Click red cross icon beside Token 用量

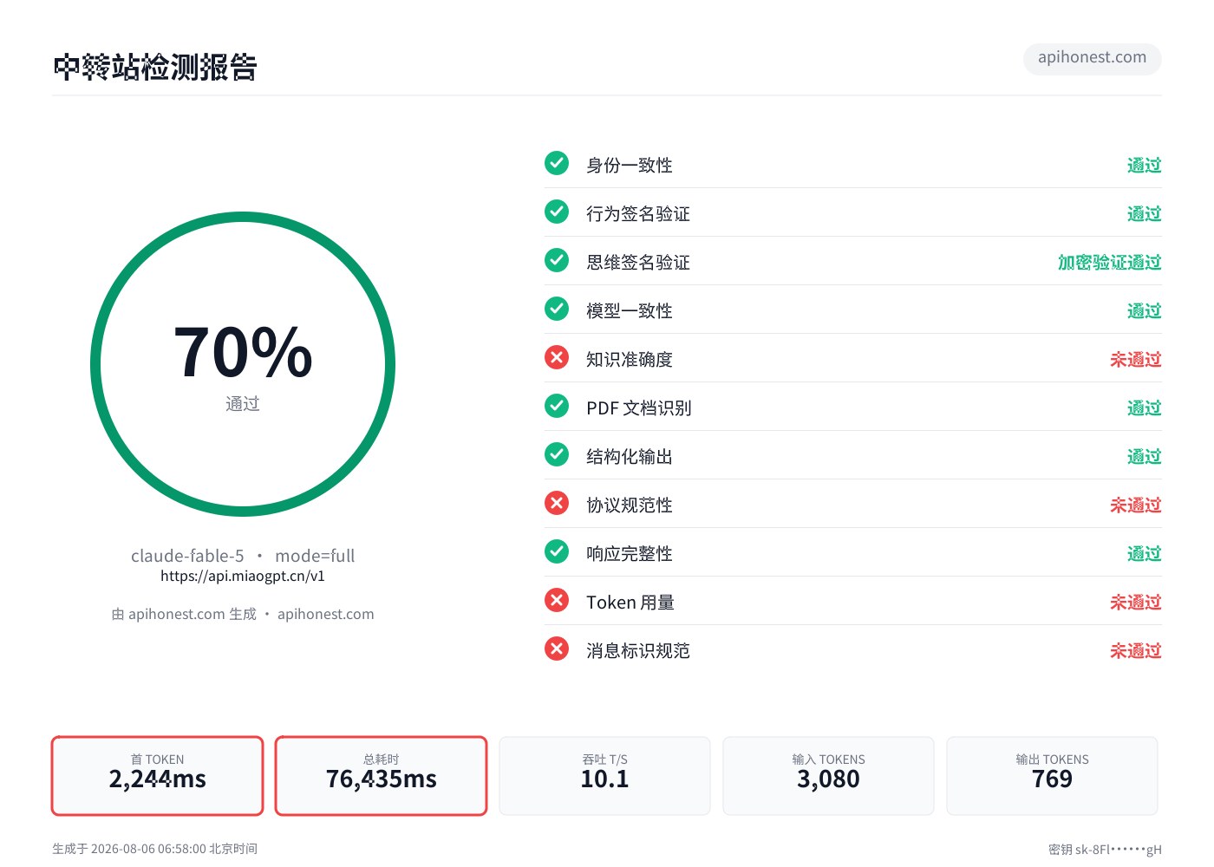tap(557, 600)
